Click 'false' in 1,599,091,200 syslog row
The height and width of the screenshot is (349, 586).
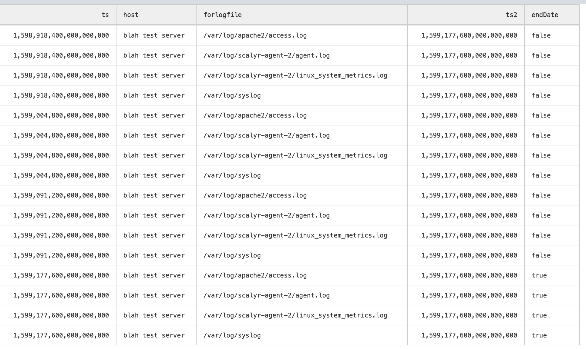point(541,255)
